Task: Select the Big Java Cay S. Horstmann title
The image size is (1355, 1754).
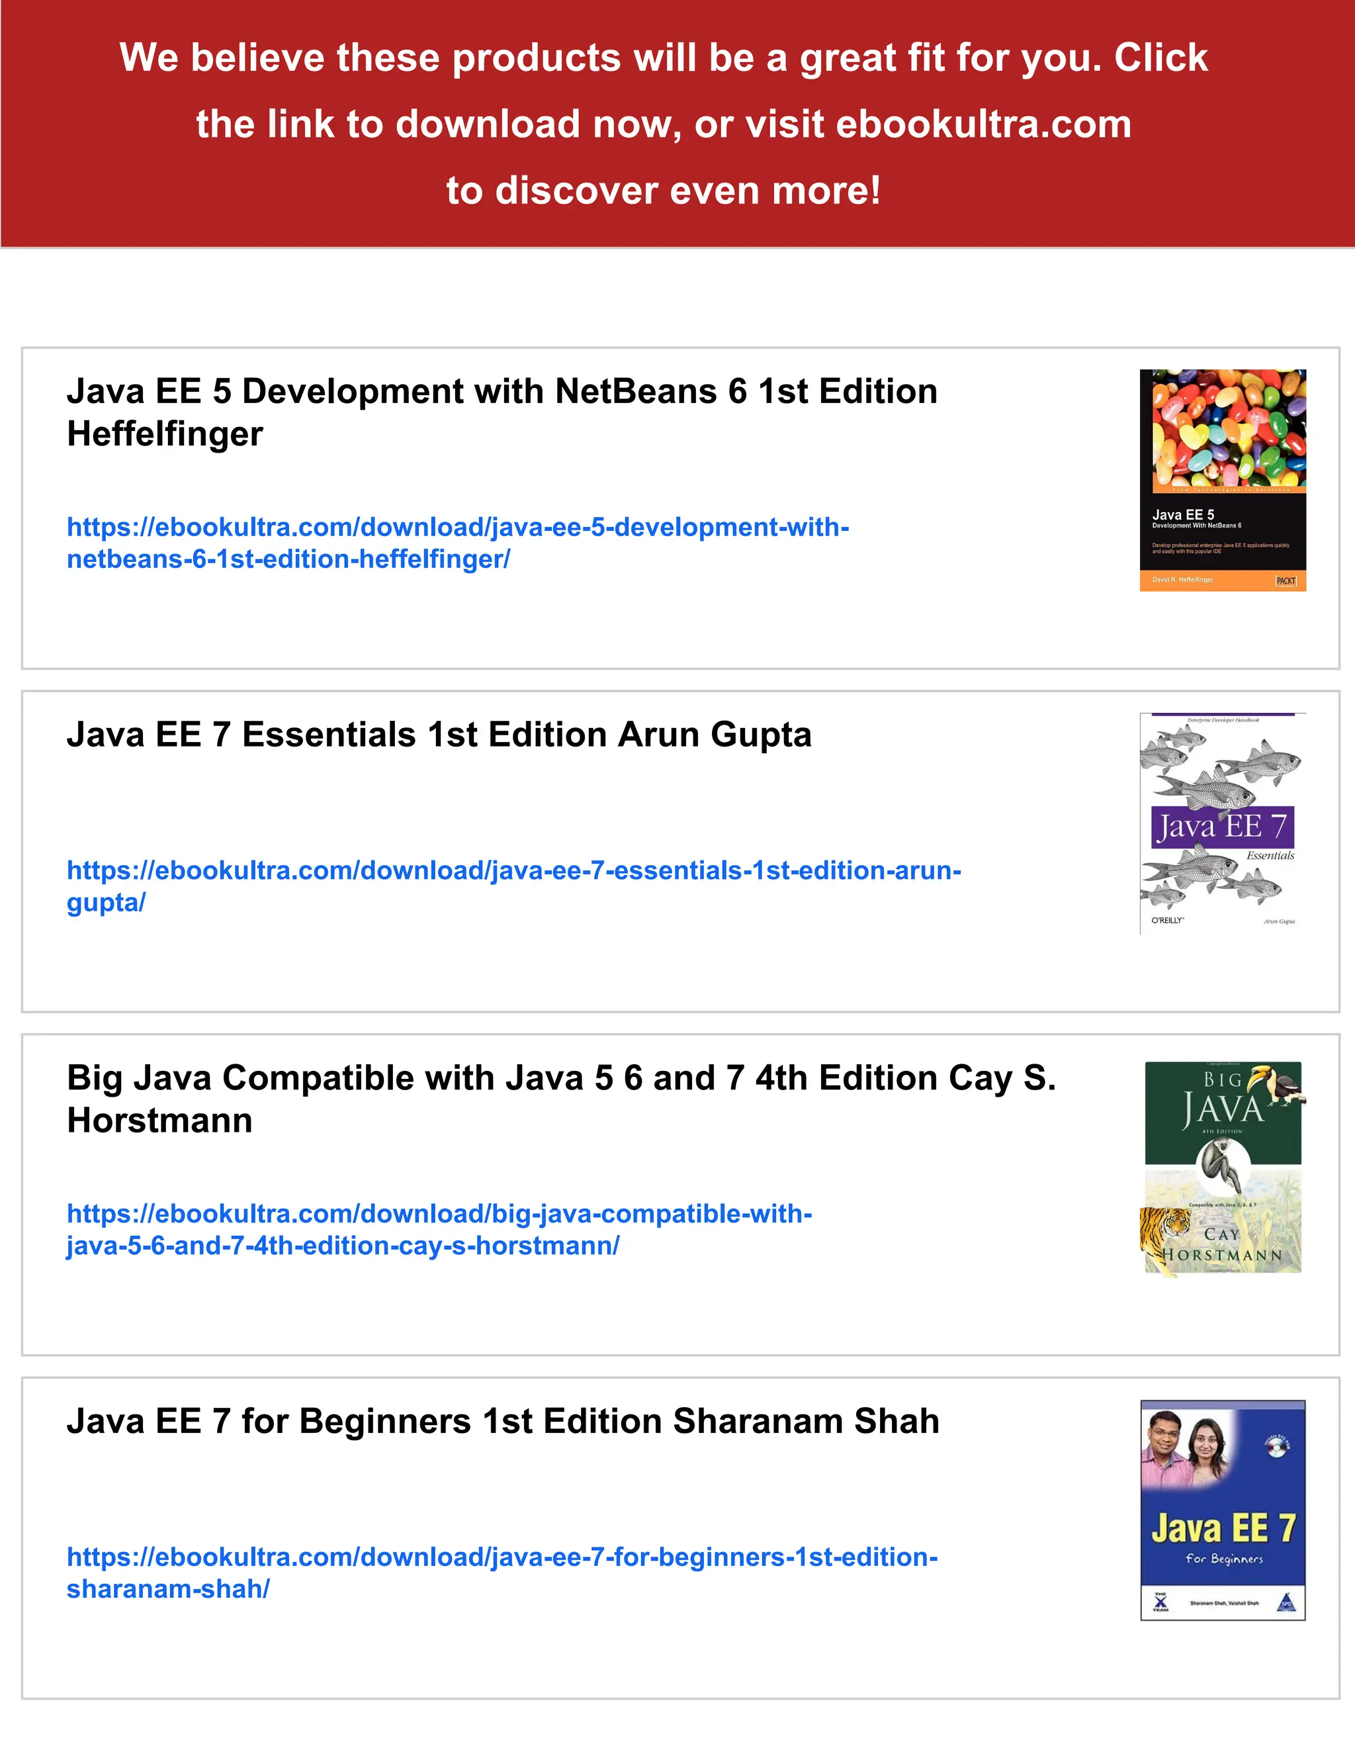Action: coord(560,1078)
